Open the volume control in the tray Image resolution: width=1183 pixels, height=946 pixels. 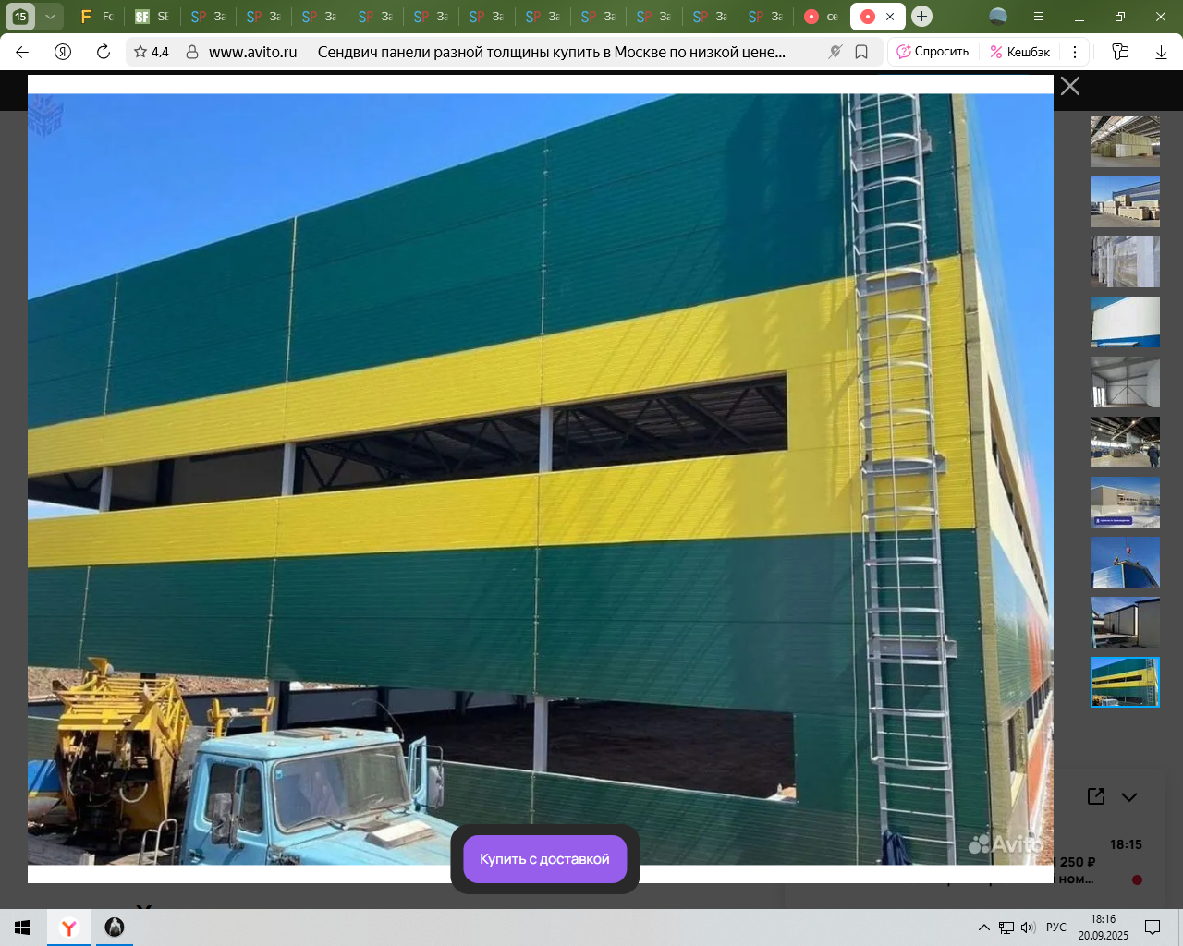[1028, 928]
